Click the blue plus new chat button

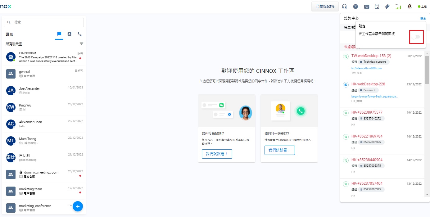78,206
